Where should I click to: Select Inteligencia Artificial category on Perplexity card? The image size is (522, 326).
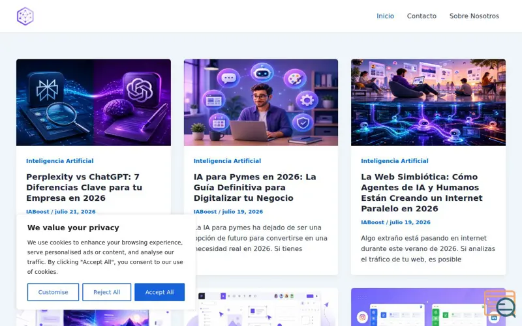coord(60,160)
